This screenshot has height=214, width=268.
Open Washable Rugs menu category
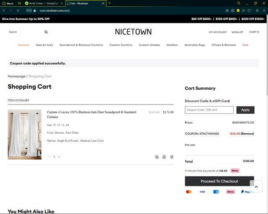195,45
